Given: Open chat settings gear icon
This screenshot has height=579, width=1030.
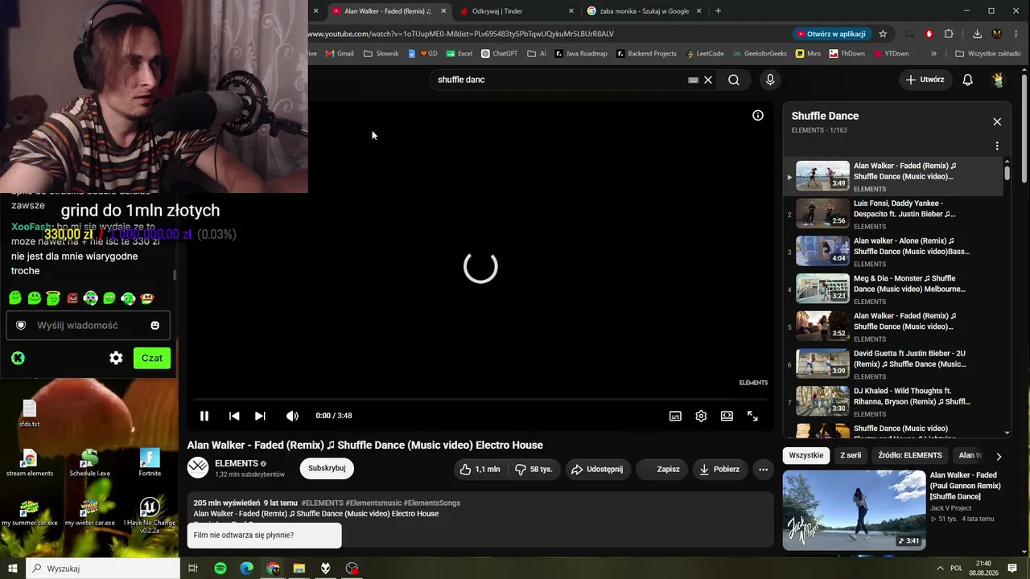Looking at the screenshot, I should 116,359.
